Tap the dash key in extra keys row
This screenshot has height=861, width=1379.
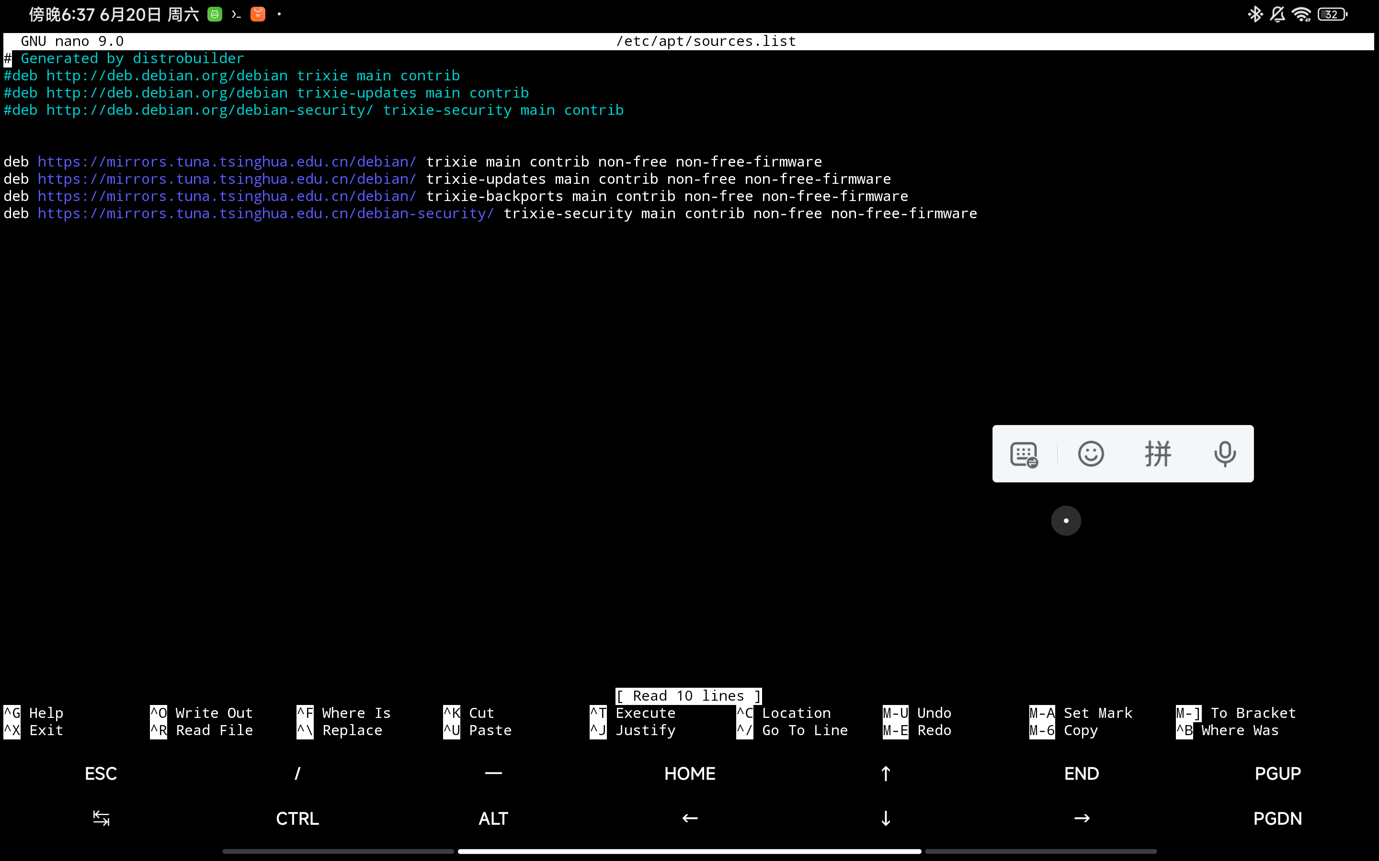[493, 773]
